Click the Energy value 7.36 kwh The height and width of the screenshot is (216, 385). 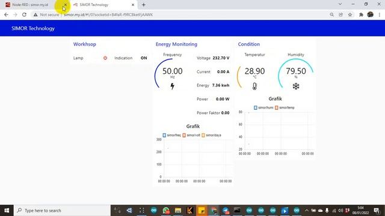pos(221,85)
